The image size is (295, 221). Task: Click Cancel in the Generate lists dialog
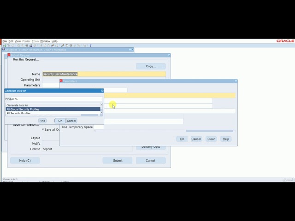click(x=71, y=121)
